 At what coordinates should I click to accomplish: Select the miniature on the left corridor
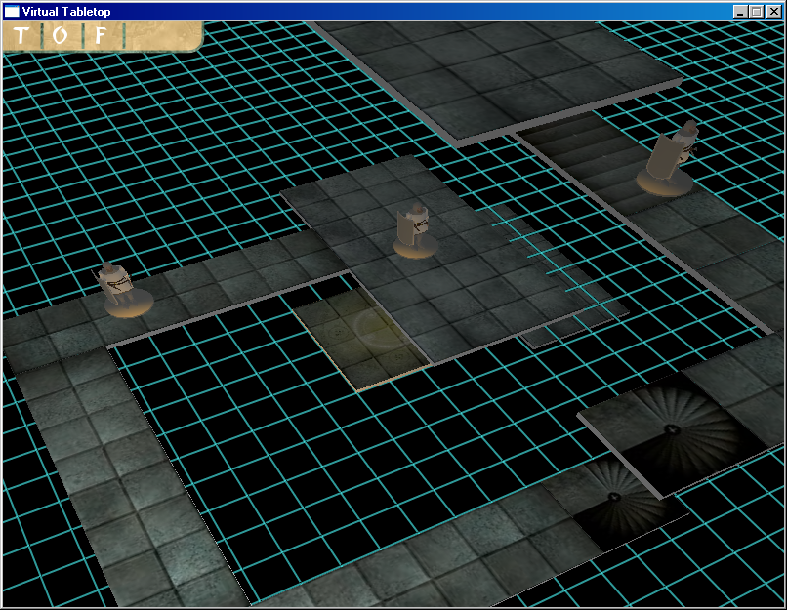125,290
